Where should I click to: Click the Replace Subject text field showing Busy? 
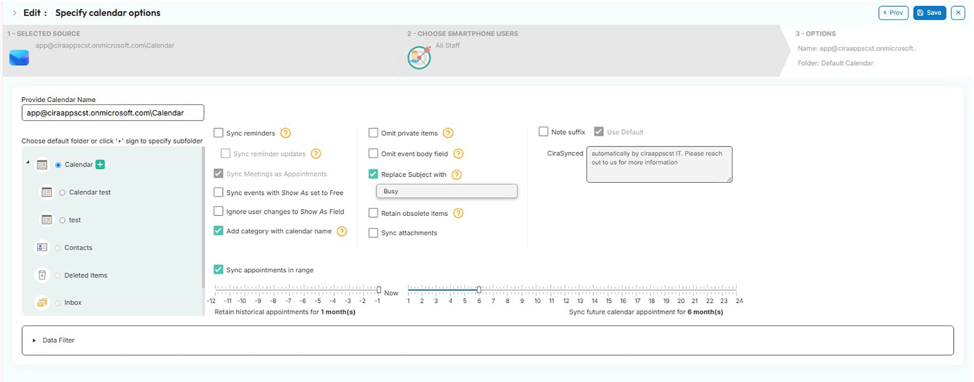[x=447, y=191]
